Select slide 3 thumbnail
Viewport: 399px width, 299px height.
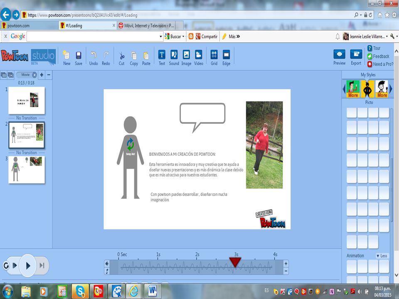click(27, 169)
